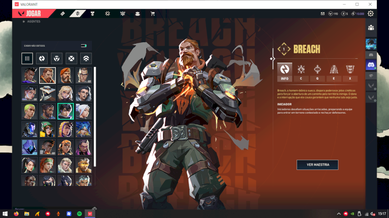Select Fade agent portrait

(x=83, y=93)
